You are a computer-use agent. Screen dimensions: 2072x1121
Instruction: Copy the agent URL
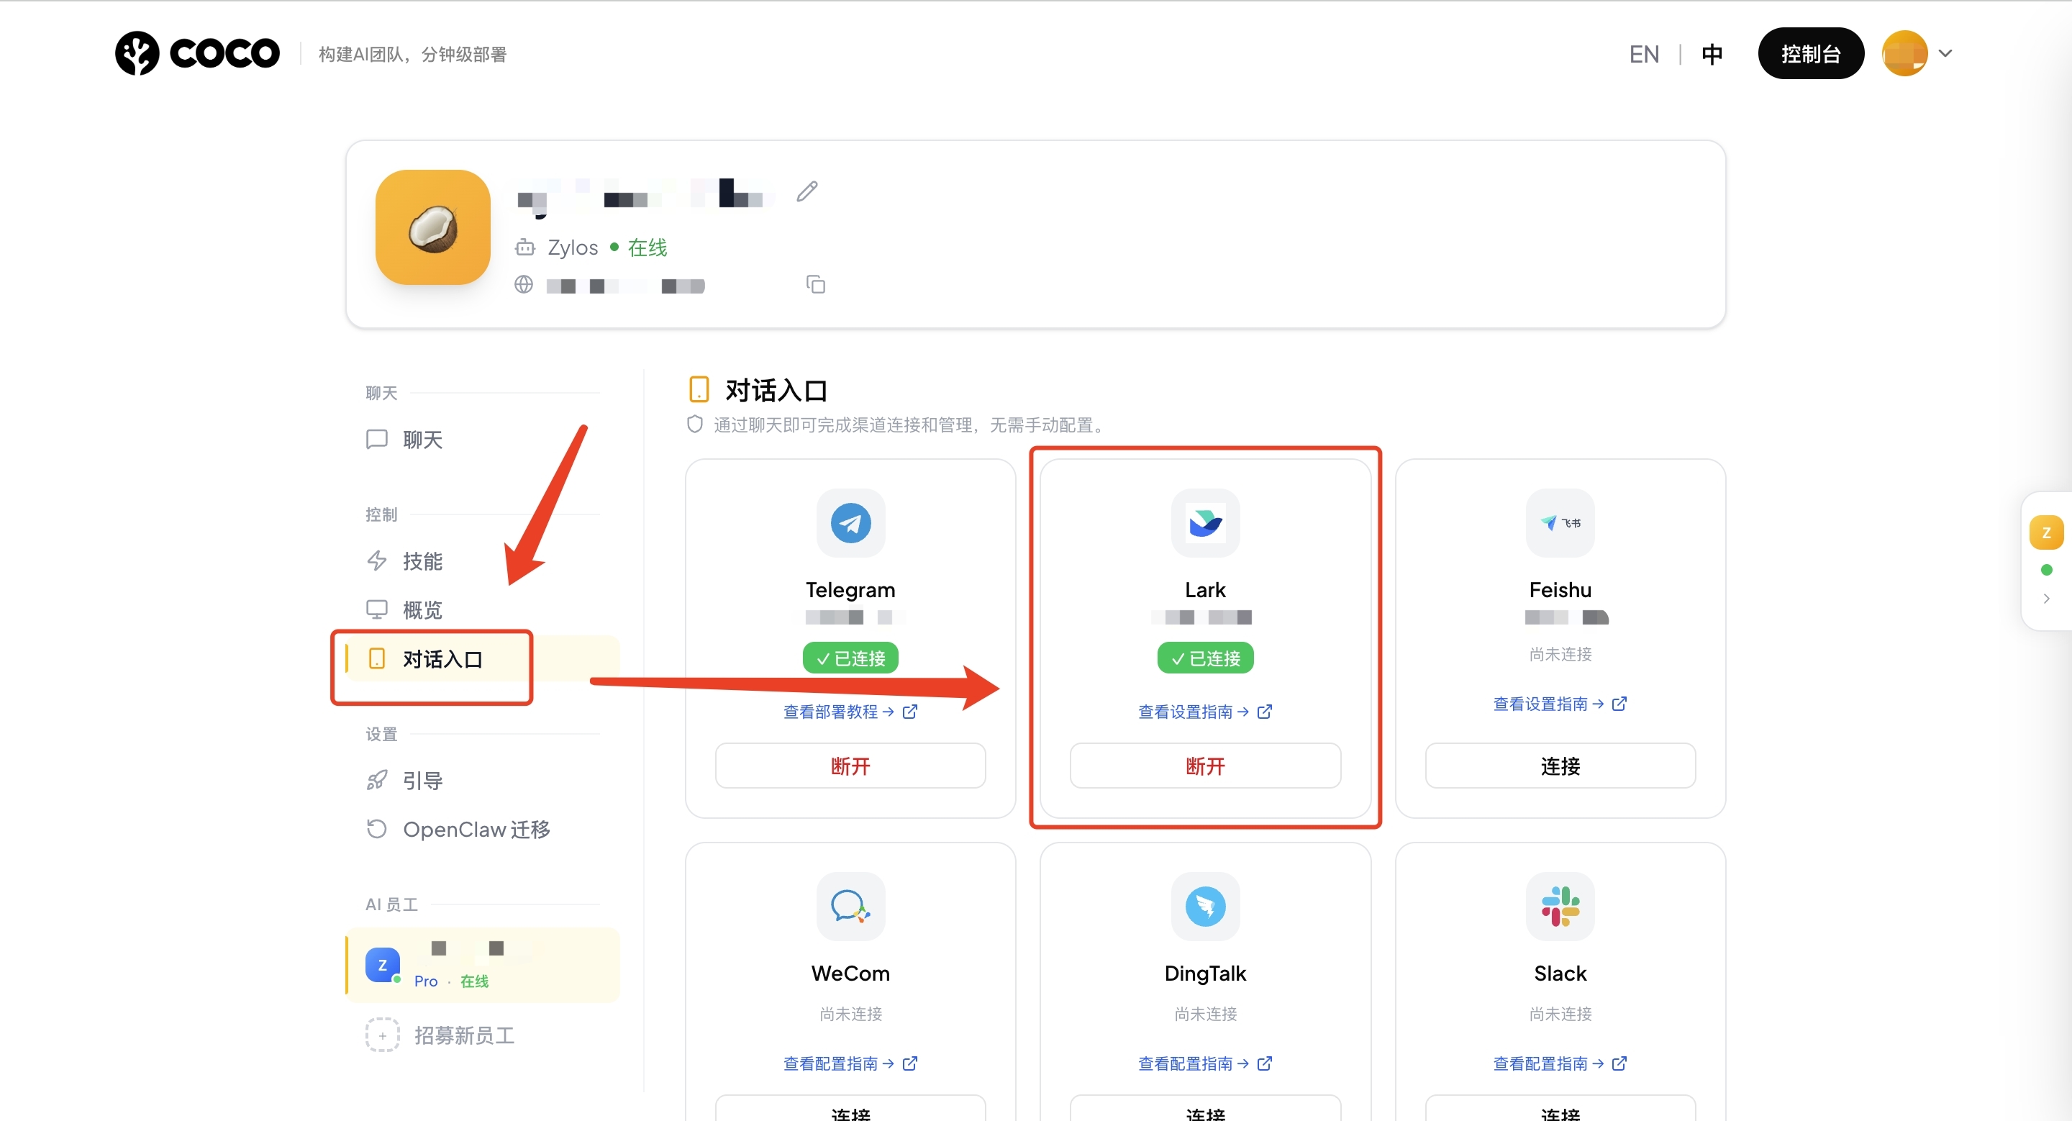pyautogui.click(x=816, y=285)
